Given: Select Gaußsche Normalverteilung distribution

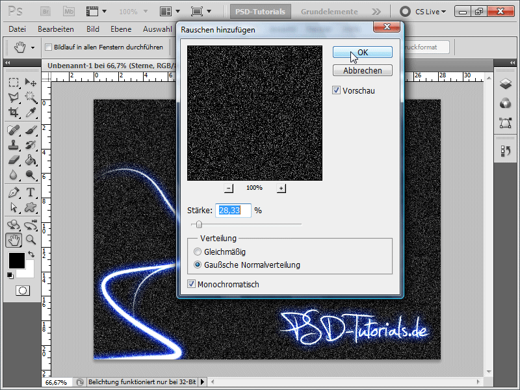Looking at the screenshot, I should pyautogui.click(x=198, y=265).
